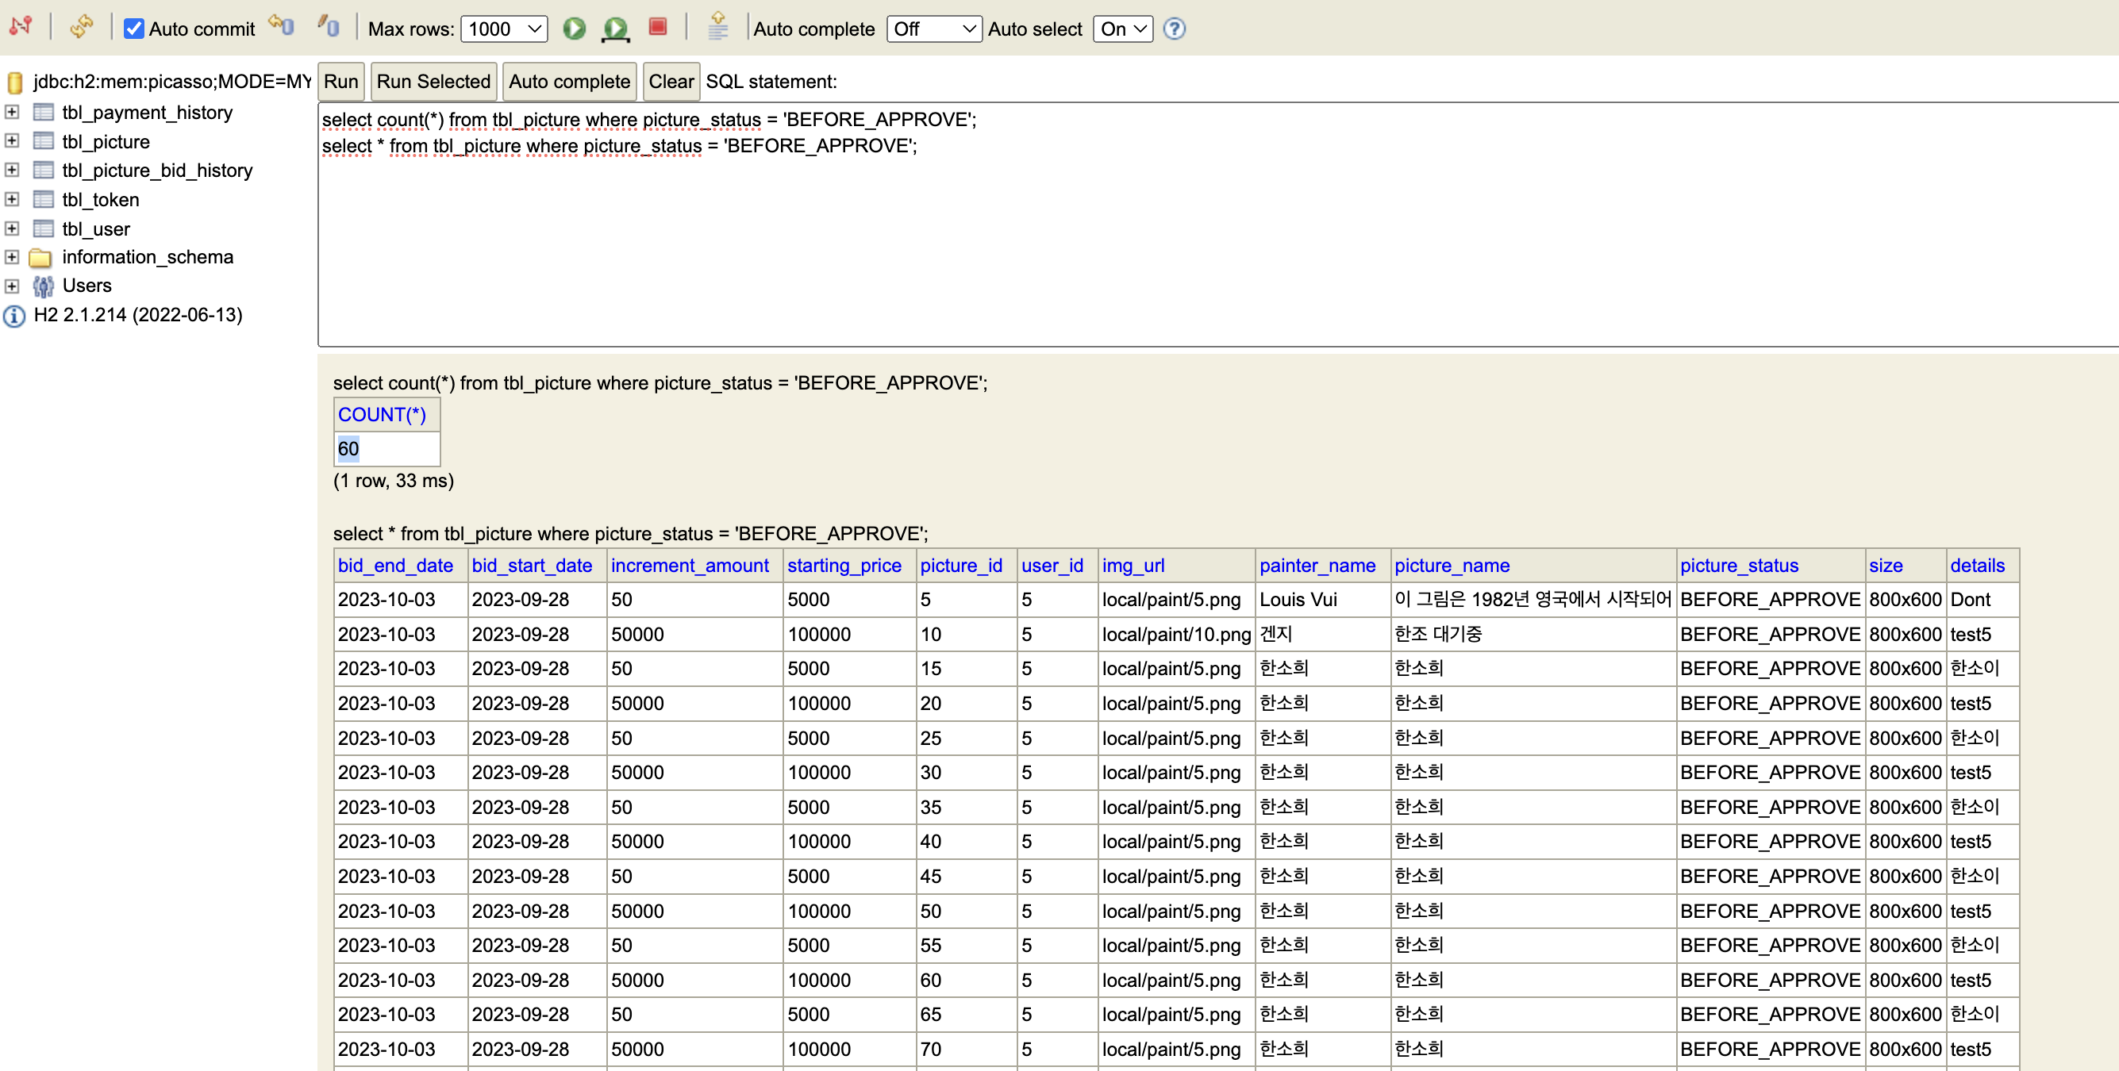2119x1071 pixels.
Task: Expand the information_schema folder node
Action: coord(12,257)
